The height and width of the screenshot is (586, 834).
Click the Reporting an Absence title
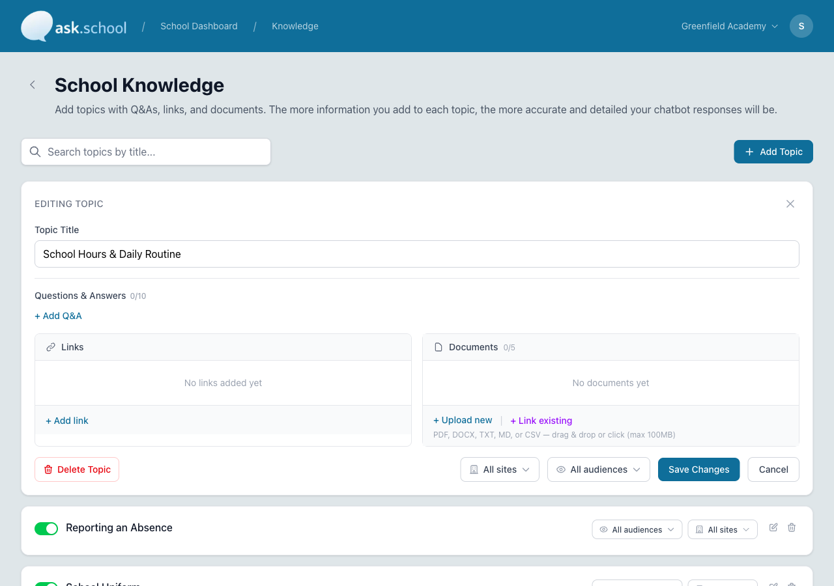pyautogui.click(x=119, y=527)
